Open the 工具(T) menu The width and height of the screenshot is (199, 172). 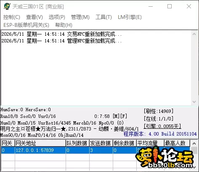[x=103, y=17]
